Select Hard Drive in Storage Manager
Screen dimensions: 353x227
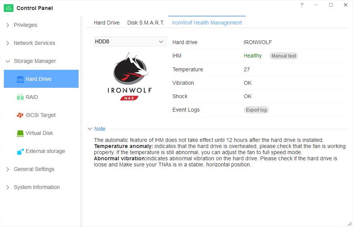pyautogui.click(x=41, y=79)
